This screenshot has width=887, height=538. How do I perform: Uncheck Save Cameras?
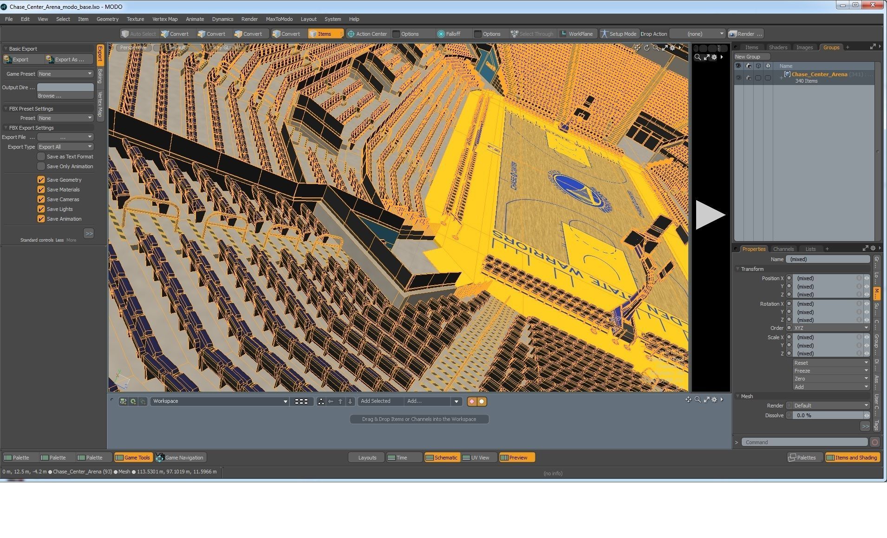coord(41,199)
